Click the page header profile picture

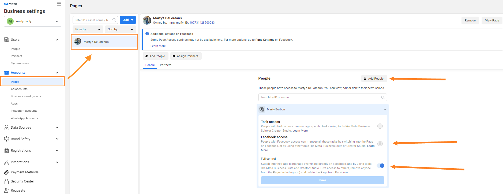[147, 20]
